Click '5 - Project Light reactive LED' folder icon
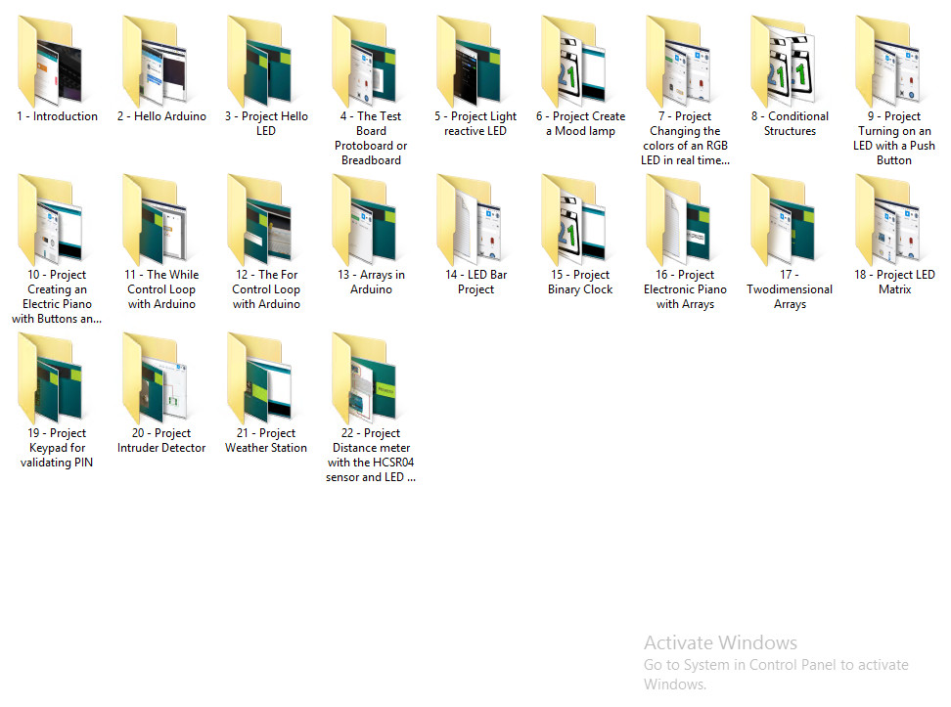 pos(469,62)
